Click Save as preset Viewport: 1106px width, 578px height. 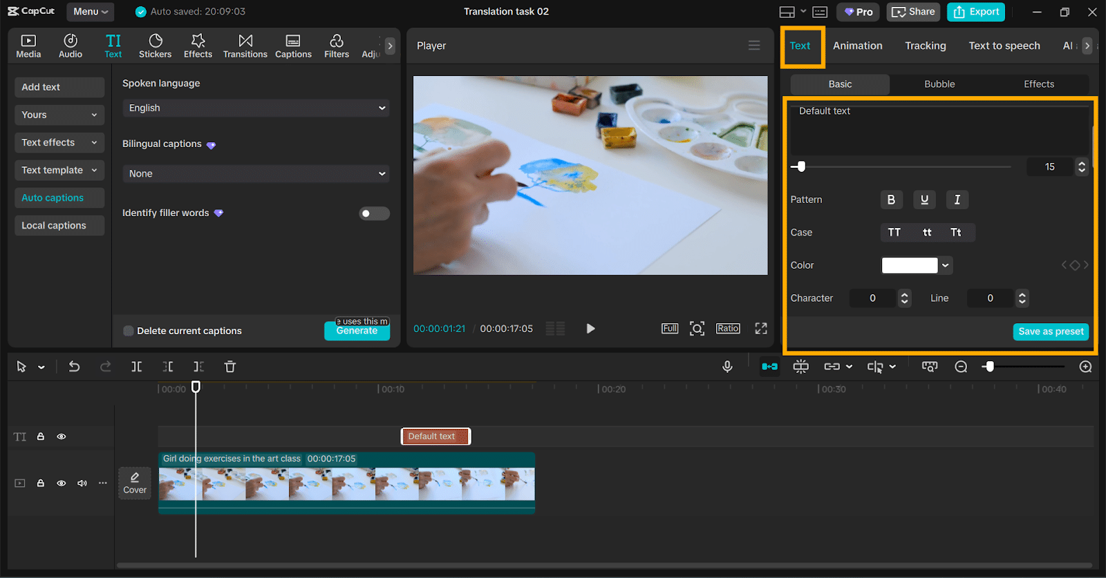coord(1051,331)
